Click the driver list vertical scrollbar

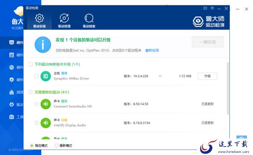click(228, 88)
